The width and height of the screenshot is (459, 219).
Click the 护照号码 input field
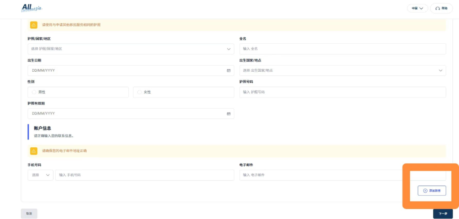[342, 92]
